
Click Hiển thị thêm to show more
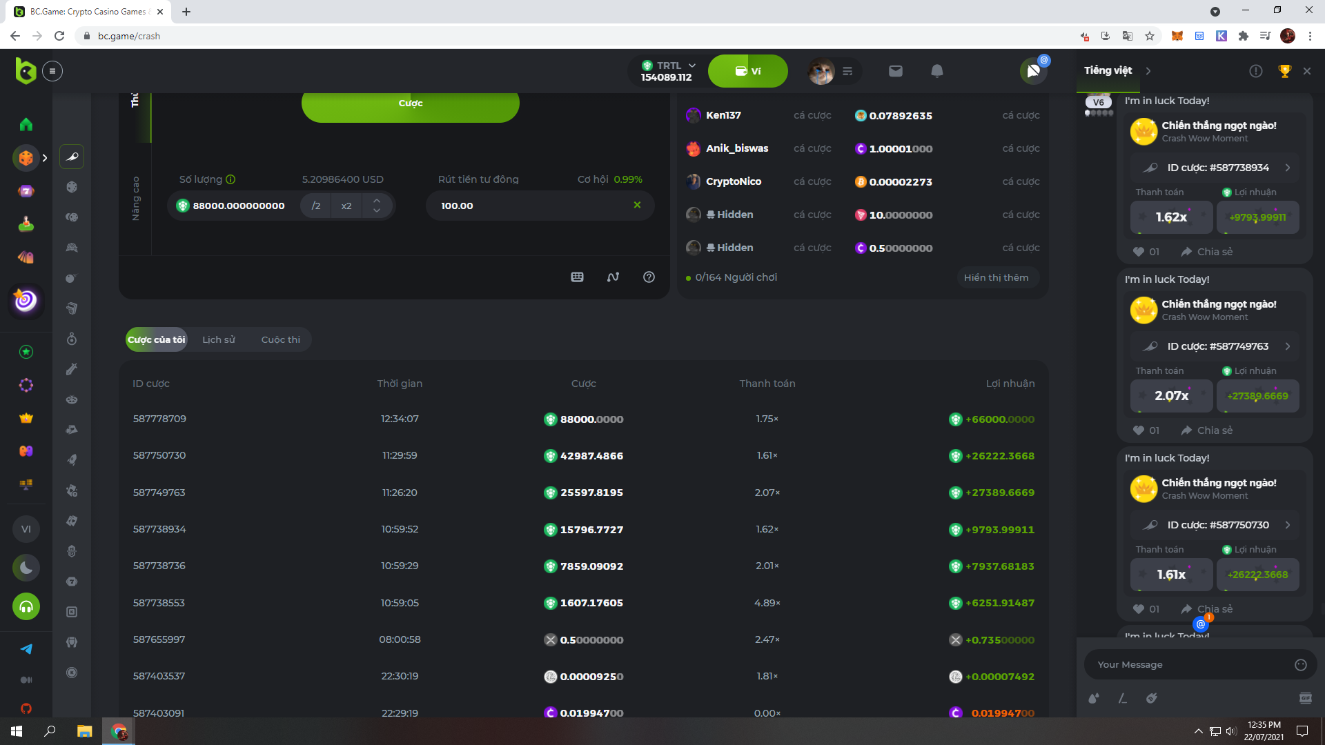[996, 277]
